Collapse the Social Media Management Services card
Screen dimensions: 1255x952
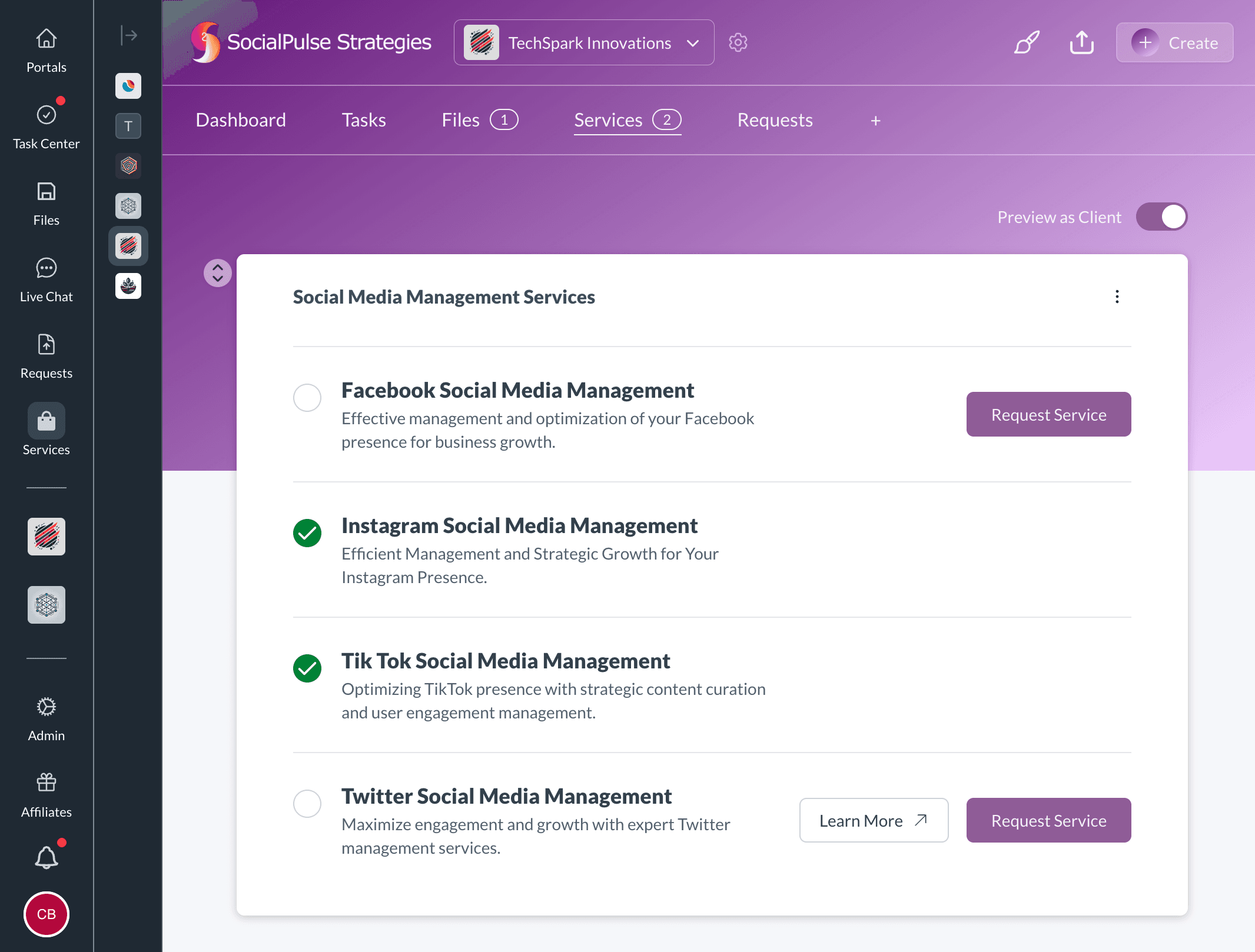click(x=217, y=273)
